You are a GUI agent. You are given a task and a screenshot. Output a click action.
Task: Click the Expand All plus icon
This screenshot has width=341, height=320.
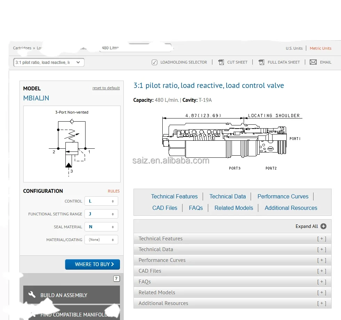(x=323, y=226)
